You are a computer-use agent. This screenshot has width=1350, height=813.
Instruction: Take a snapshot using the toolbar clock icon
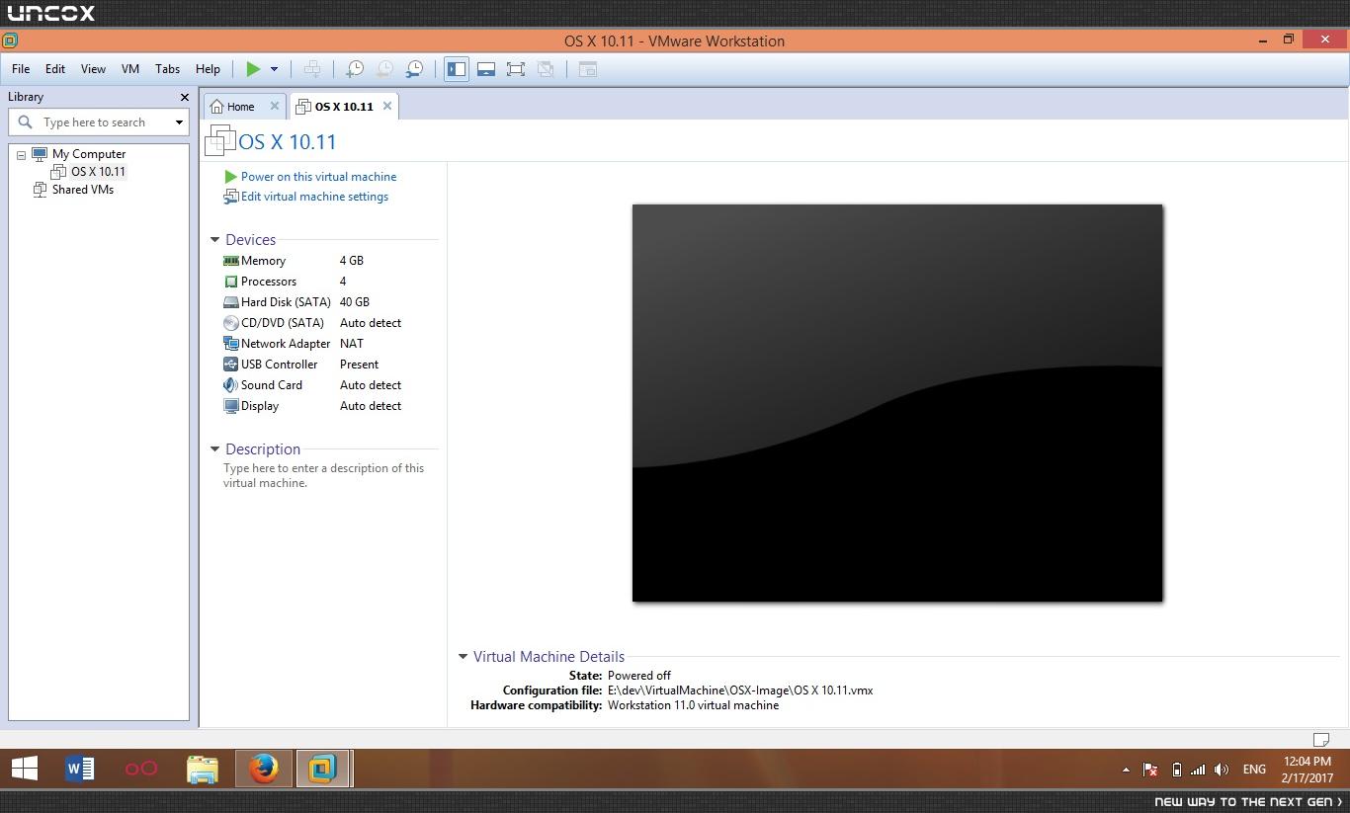click(x=354, y=69)
